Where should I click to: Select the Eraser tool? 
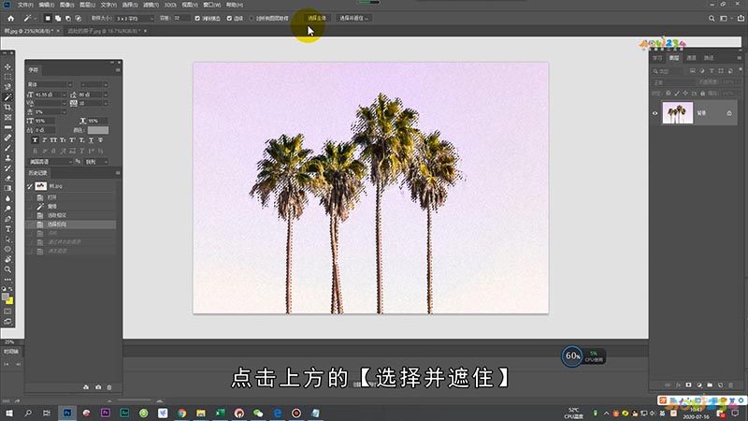pyautogui.click(x=7, y=178)
